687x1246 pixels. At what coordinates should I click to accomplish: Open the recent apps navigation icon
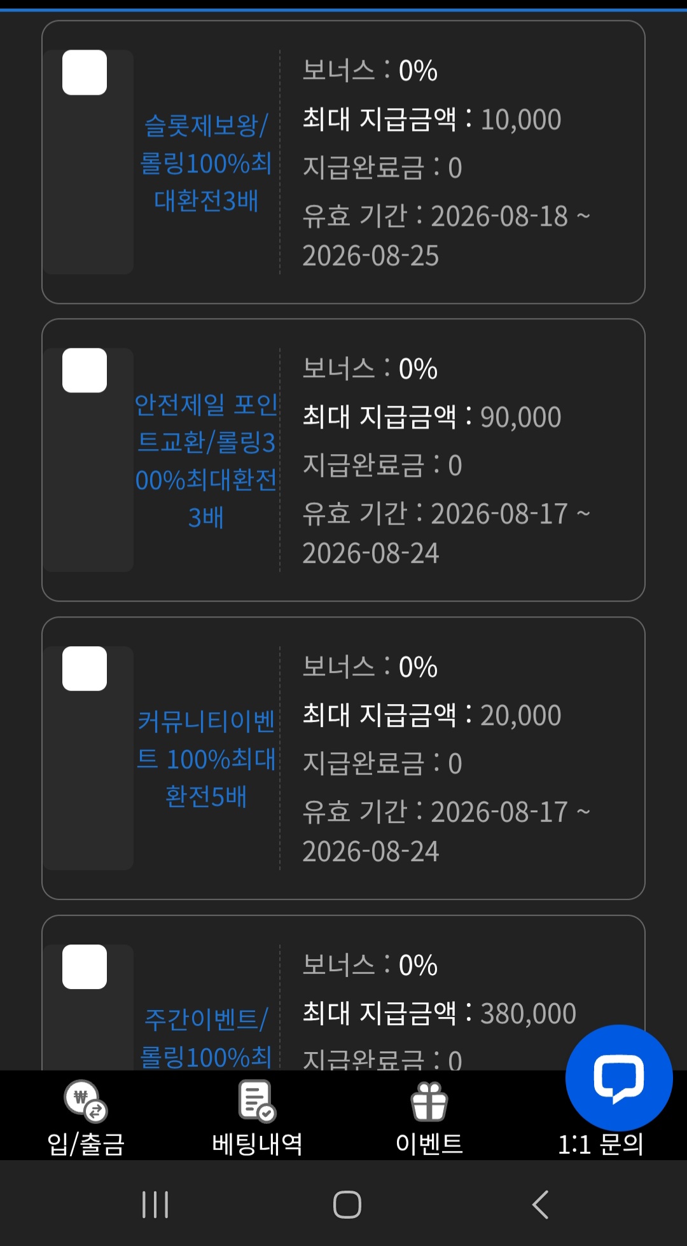point(155,1204)
